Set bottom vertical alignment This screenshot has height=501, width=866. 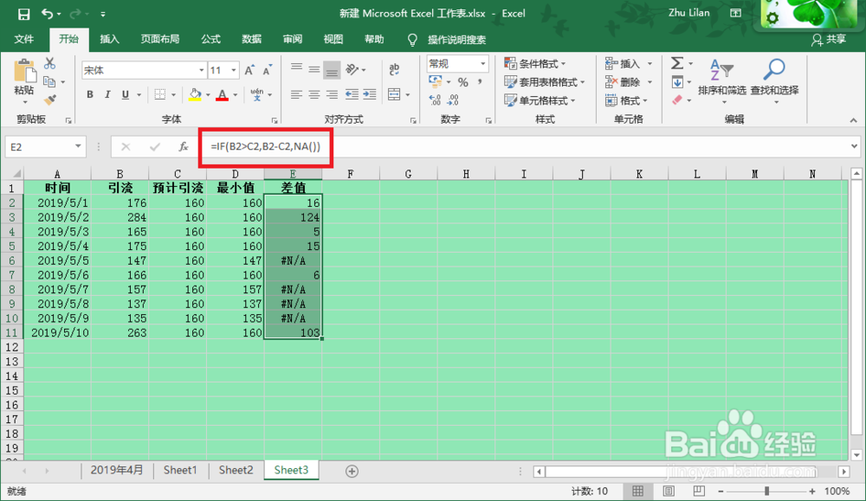(x=332, y=69)
